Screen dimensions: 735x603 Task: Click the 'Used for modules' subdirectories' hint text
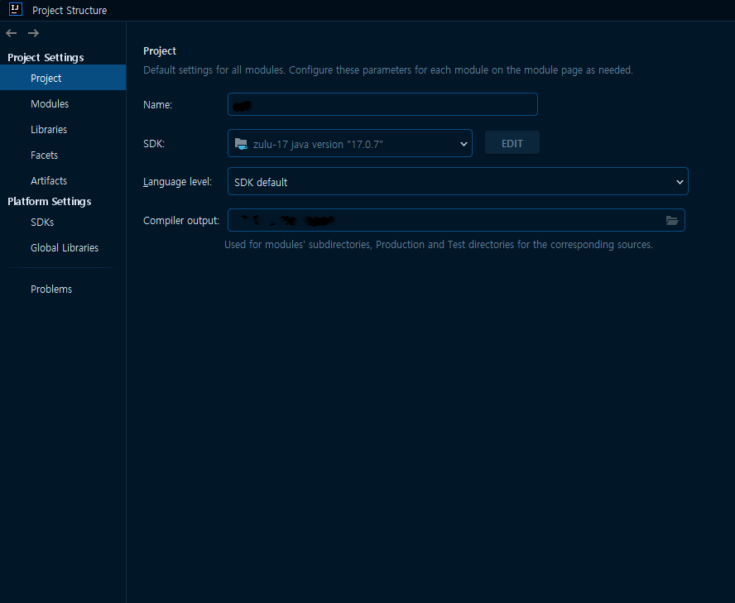point(439,245)
